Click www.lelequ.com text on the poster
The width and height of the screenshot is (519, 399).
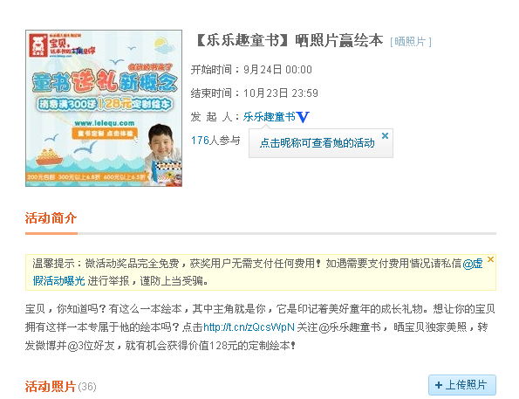click(x=105, y=123)
